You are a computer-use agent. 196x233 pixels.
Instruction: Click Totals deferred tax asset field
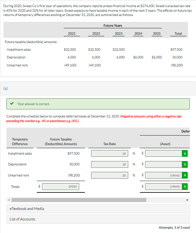pyautogui.click(x=163, y=187)
